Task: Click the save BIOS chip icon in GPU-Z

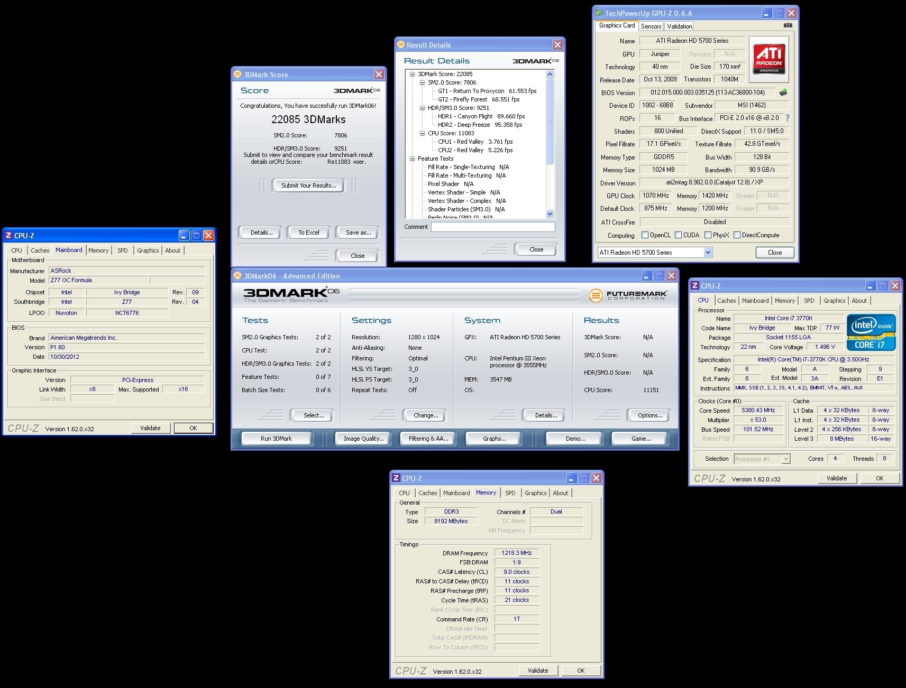Action: coord(783,92)
